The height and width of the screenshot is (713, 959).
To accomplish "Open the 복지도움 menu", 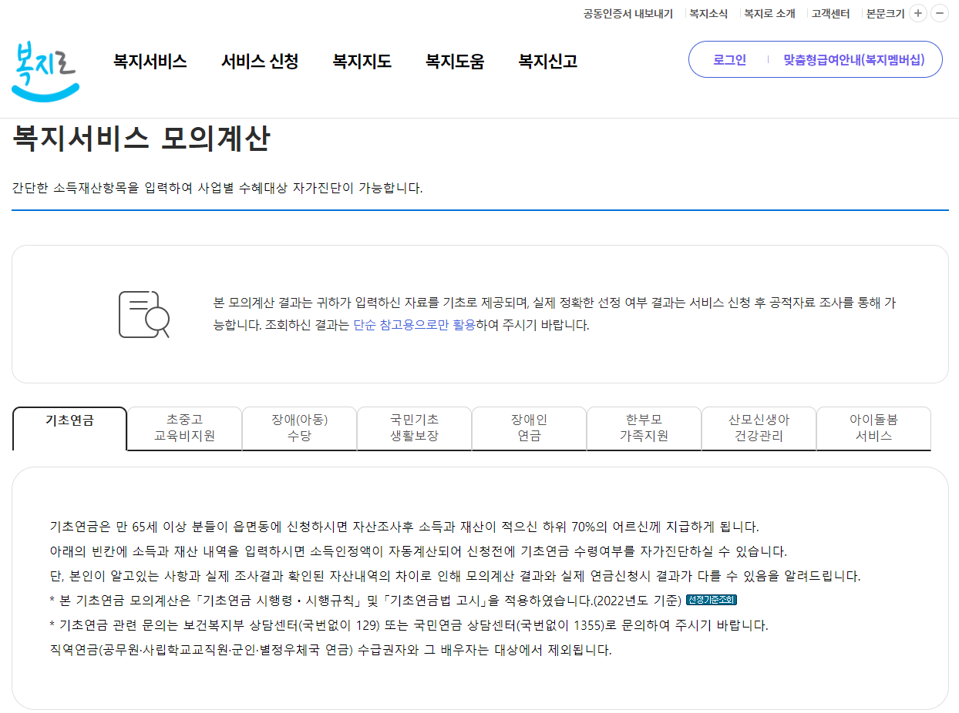I will coord(454,62).
